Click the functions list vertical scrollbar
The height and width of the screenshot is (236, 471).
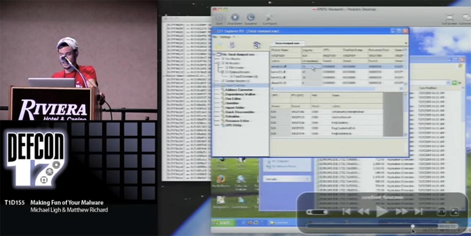pyautogui.click(x=406, y=114)
